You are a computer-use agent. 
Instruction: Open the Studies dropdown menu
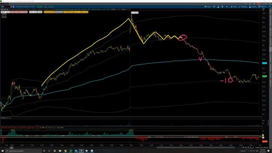tap(252, 7)
